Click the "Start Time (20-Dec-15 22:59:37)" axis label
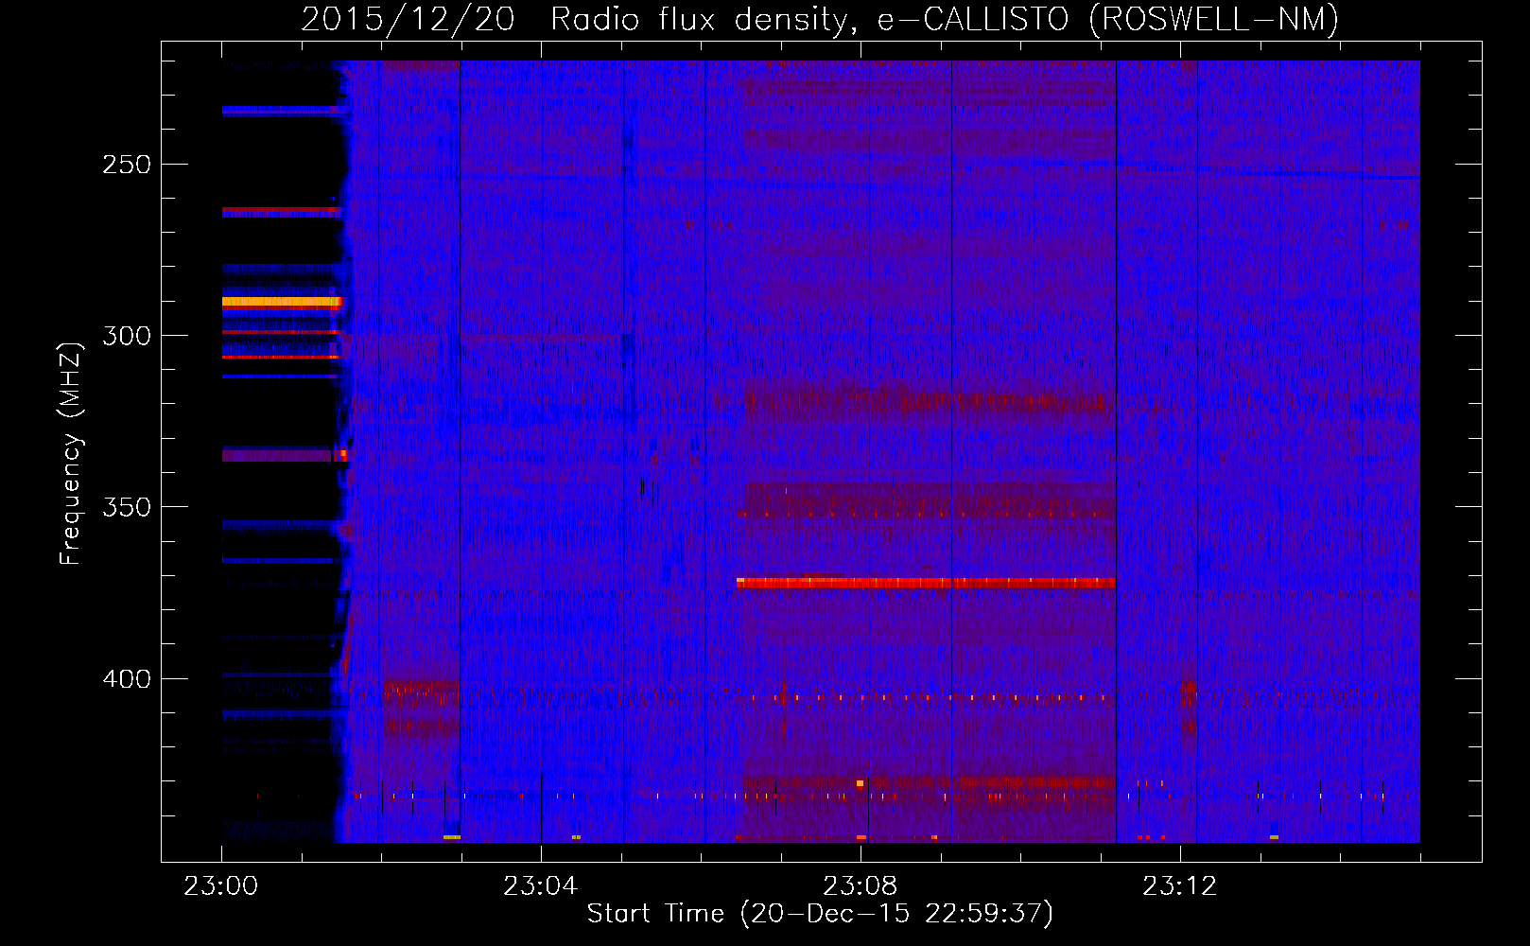 coord(820,914)
